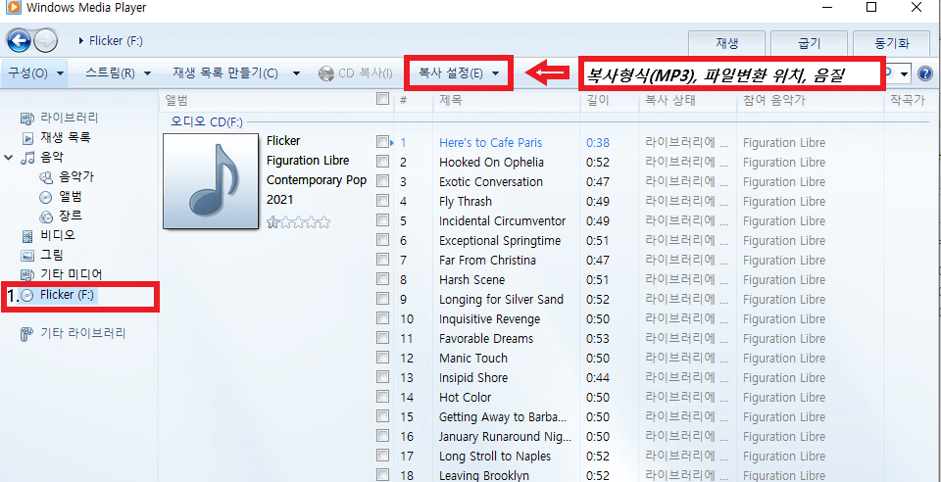Click the 기타 라이브러리 icon in the sidebar
The image size is (941, 482).
pyautogui.click(x=25, y=334)
